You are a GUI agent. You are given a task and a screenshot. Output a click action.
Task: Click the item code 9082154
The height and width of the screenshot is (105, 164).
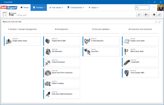(55, 92)
